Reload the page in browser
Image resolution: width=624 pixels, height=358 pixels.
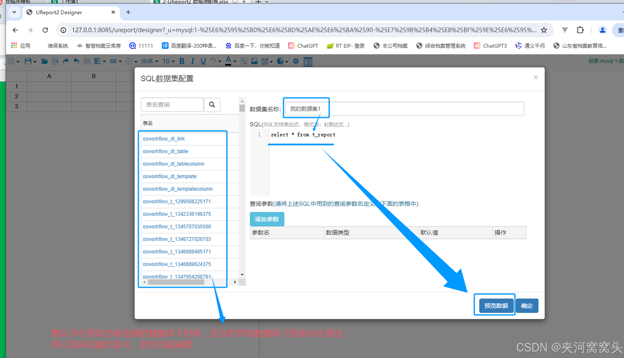pos(45,30)
